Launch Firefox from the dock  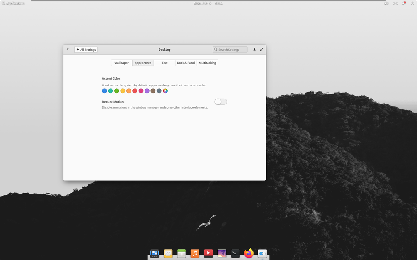(249, 253)
